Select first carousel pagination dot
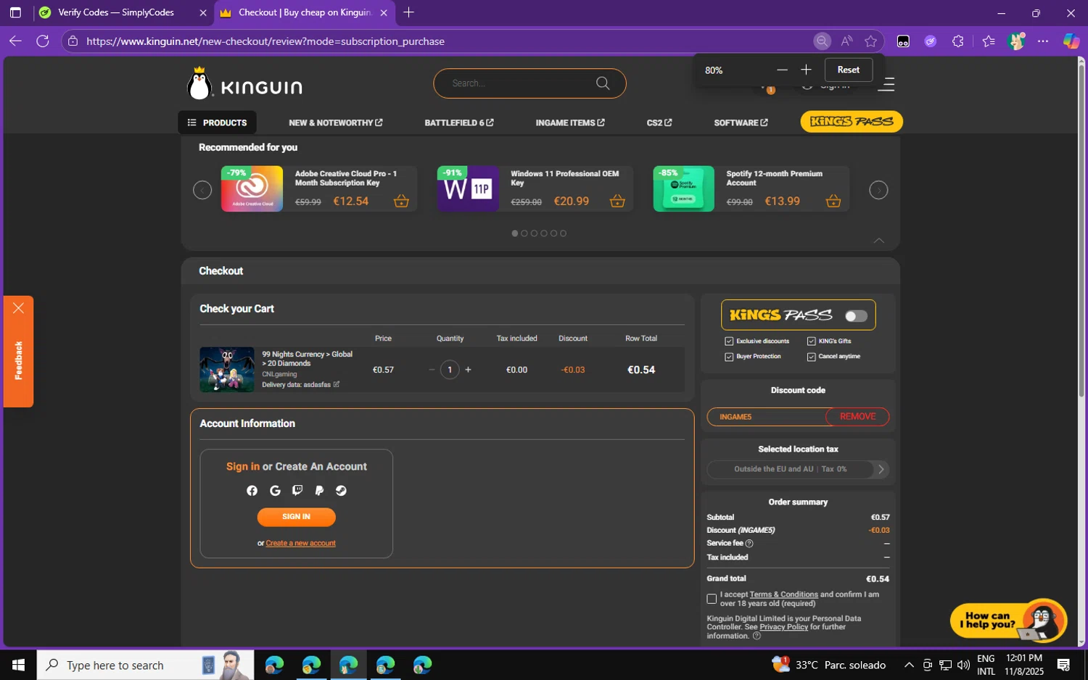The width and height of the screenshot is (1088, 680). pos(515,233)
